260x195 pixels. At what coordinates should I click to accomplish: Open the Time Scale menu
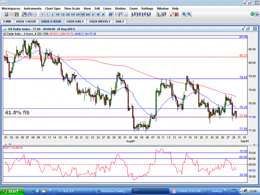(x=72, y=9)
